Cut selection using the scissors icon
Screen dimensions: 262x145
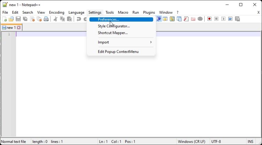point(55,19)
